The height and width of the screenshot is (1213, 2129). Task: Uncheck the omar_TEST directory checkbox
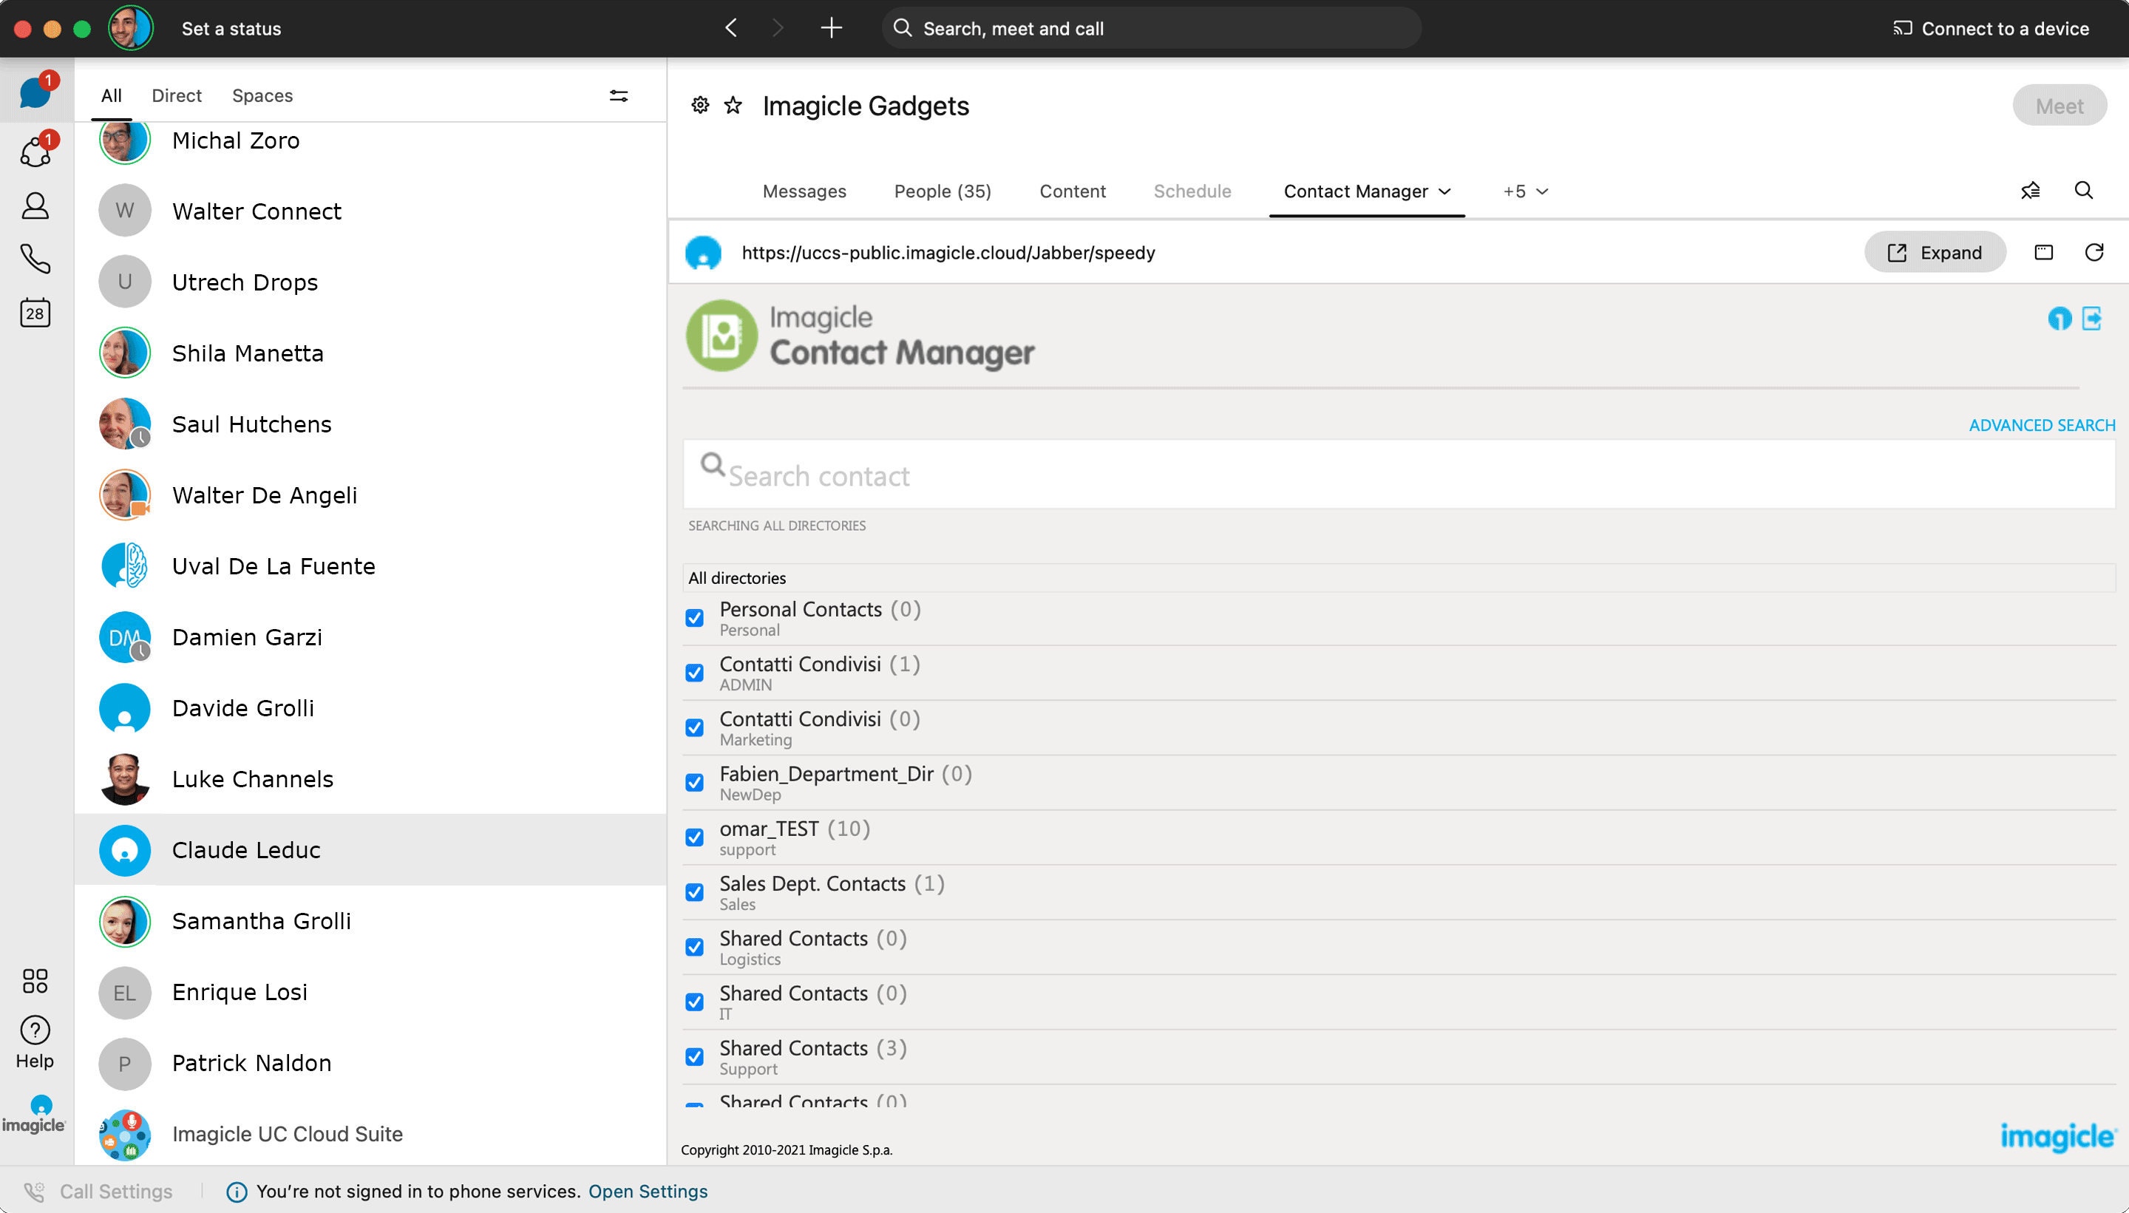click(695, 837)
